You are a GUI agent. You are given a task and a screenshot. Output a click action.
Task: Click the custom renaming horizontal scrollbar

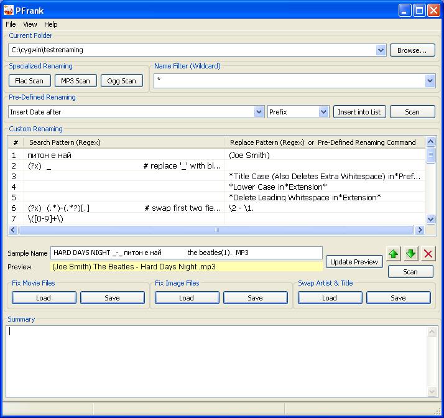click(x=216, y=230)
